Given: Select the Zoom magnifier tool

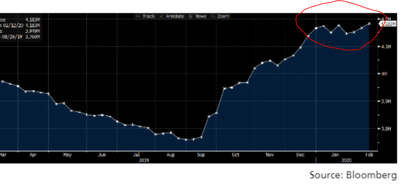Looking at the screenshot, I should 220,16.
